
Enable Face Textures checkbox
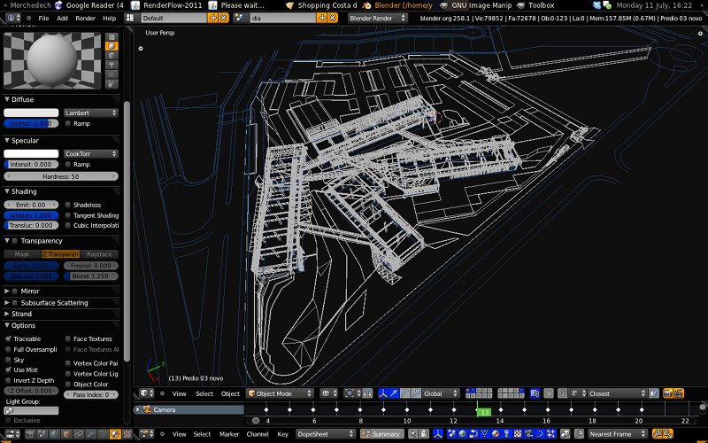68,338
